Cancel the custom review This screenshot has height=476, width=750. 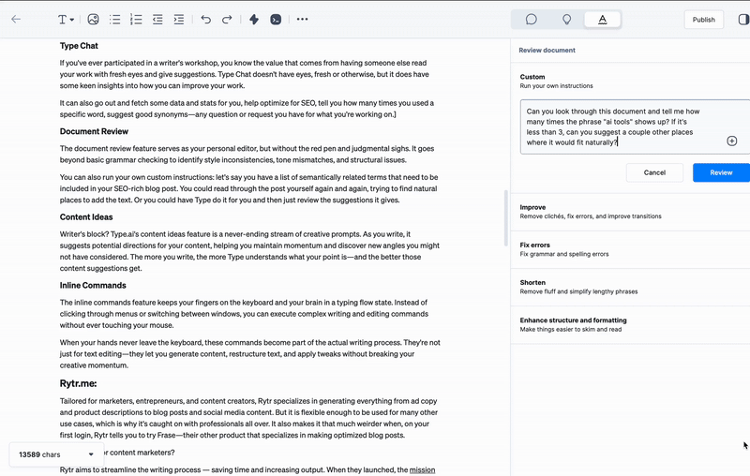pyautogui.click(x=654, y=172)
